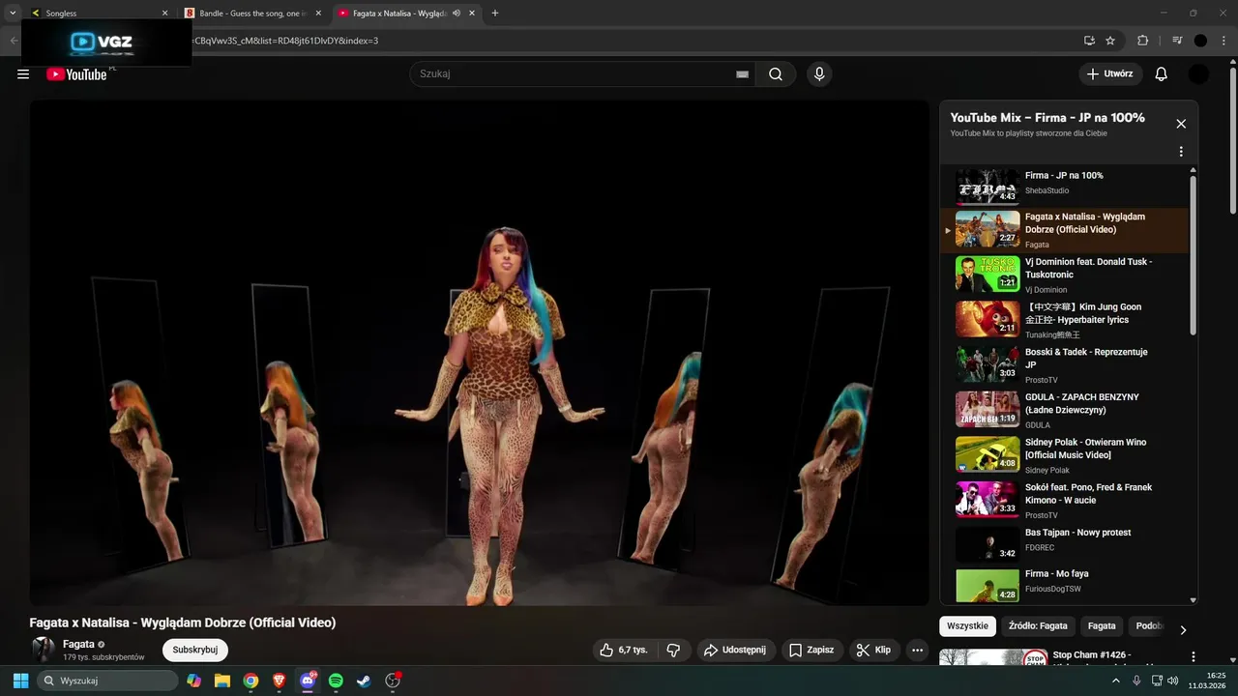Open the Mix playlist options menu
The height and width of the screenshot is (696, 1238).
tap(1181, 152)
